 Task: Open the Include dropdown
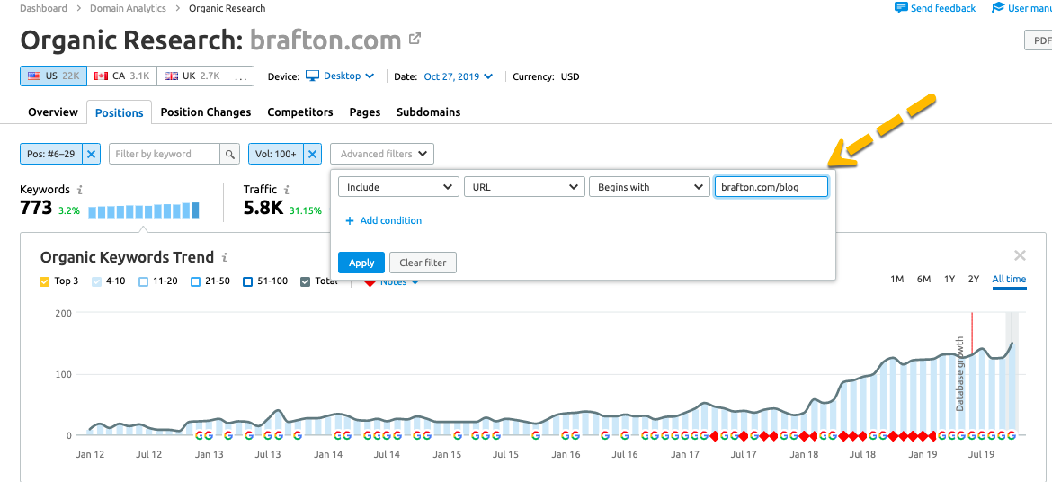pos(398,187)
